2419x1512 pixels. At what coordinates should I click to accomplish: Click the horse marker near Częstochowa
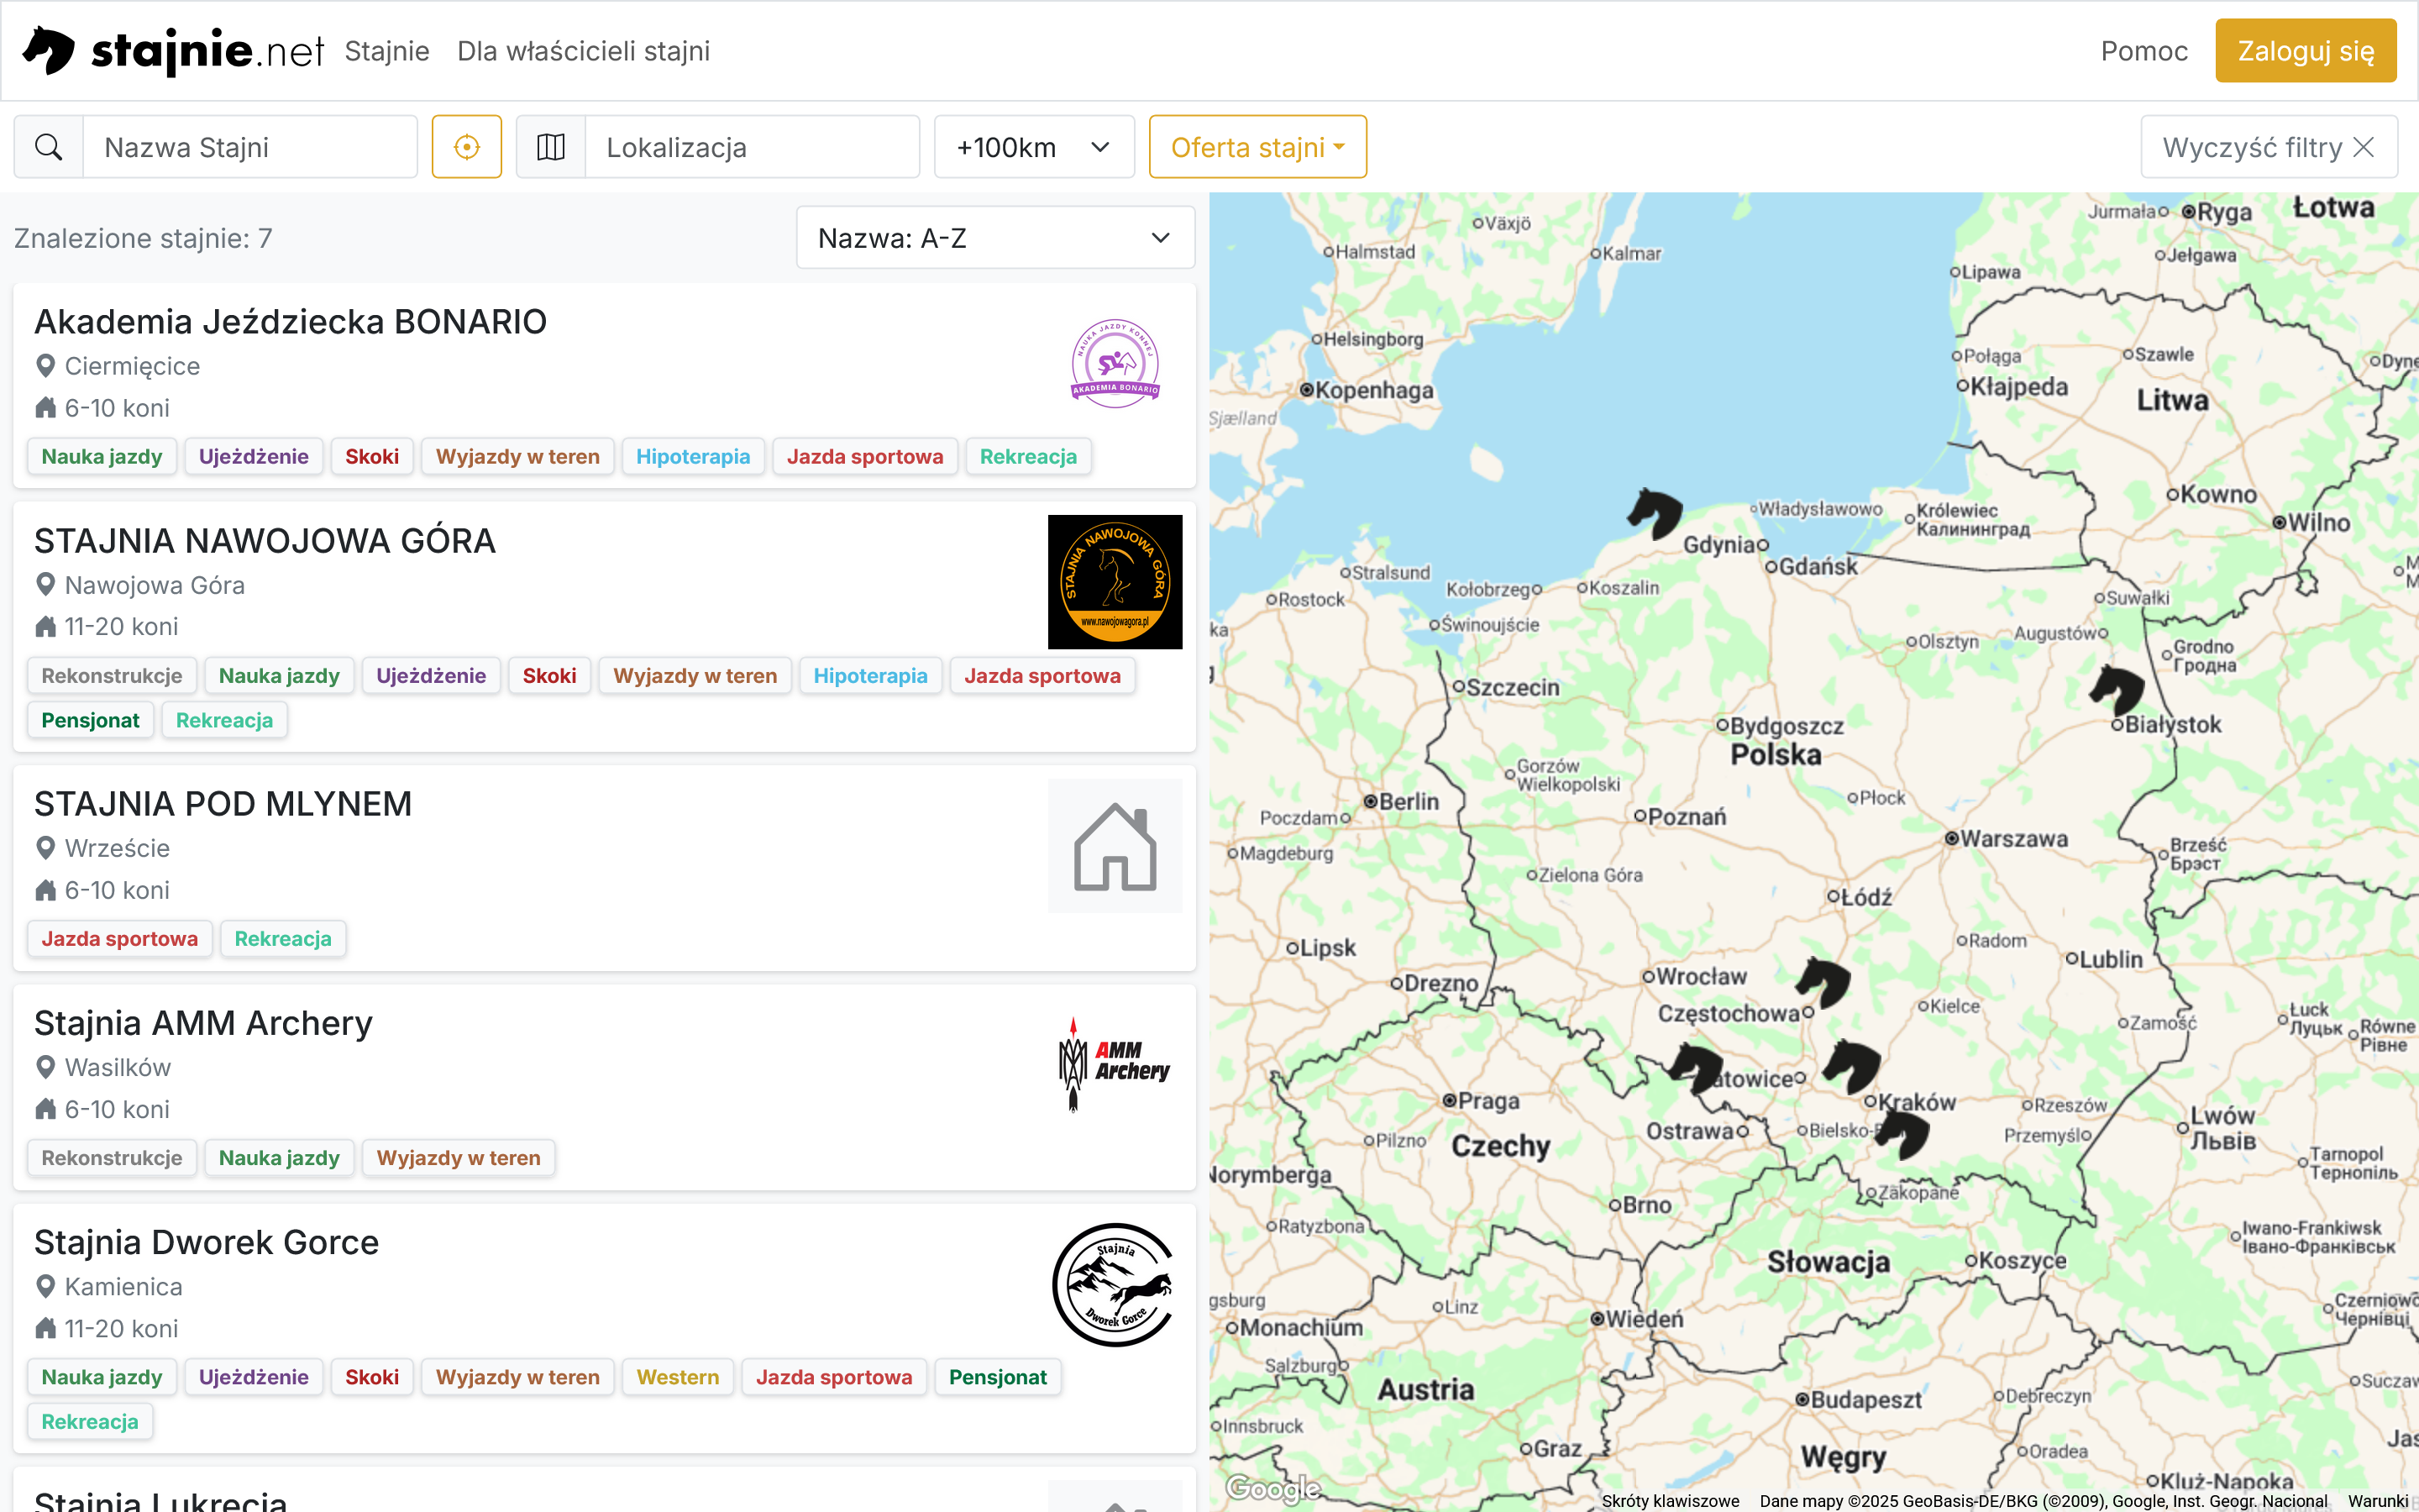[1823, 982]
